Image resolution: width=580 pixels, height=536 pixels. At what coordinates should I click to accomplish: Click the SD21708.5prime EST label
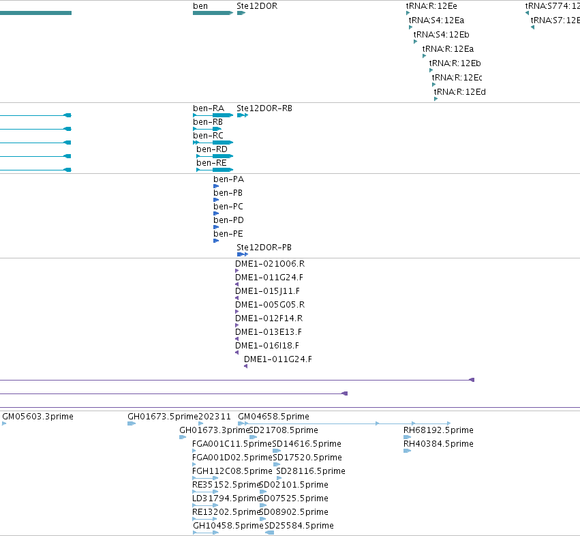284,430
